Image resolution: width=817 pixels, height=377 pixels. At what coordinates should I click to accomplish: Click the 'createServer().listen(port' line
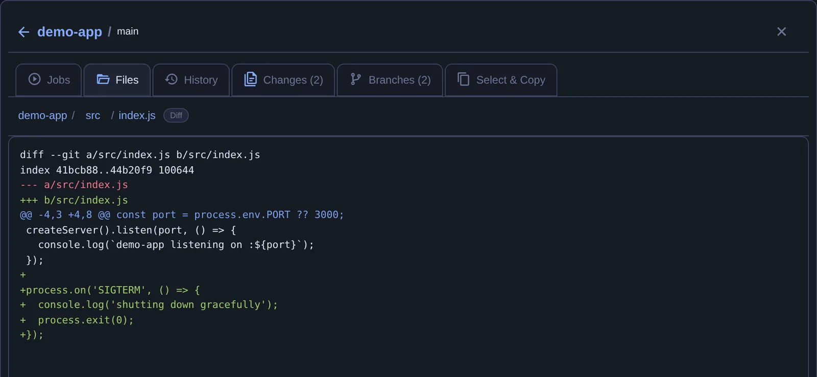click(131, 230)
